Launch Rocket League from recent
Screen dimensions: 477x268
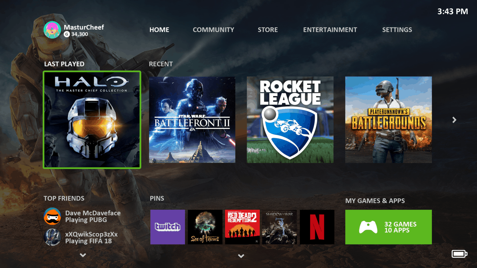(x=290, y=120)
